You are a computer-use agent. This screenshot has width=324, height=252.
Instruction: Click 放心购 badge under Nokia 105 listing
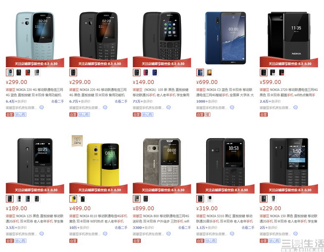[x=147, y=114]
